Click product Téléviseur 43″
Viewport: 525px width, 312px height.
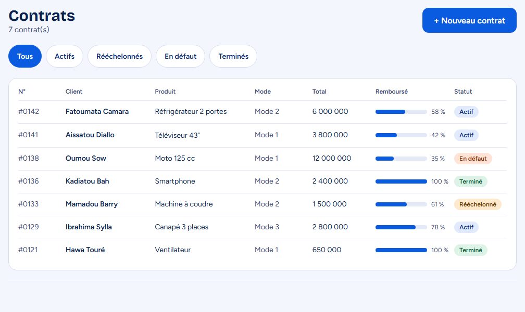click(x=178, y=135)
